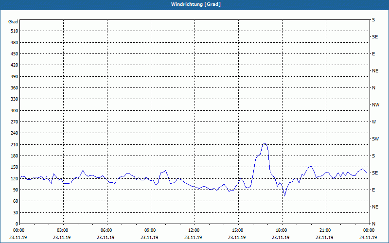This screenshot has width=389, height=243.
Task: Click the 300 label on the left axis
Action: [15, 111]
